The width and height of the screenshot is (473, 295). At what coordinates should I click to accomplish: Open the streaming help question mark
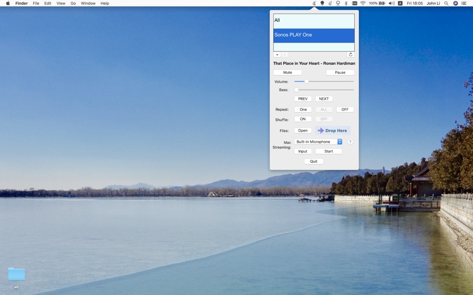(x=350, y=142)
